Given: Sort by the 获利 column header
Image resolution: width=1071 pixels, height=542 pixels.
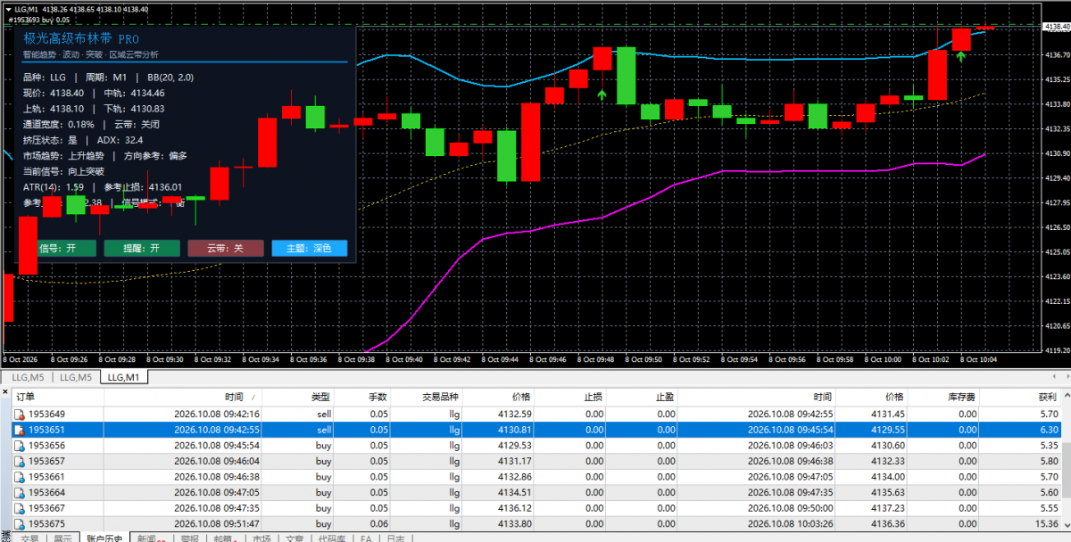Looking at the screenshot, I should click(x=1022, y=397).
